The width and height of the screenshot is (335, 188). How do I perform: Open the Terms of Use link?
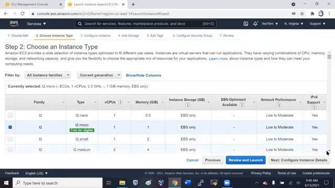coord(286,173)
